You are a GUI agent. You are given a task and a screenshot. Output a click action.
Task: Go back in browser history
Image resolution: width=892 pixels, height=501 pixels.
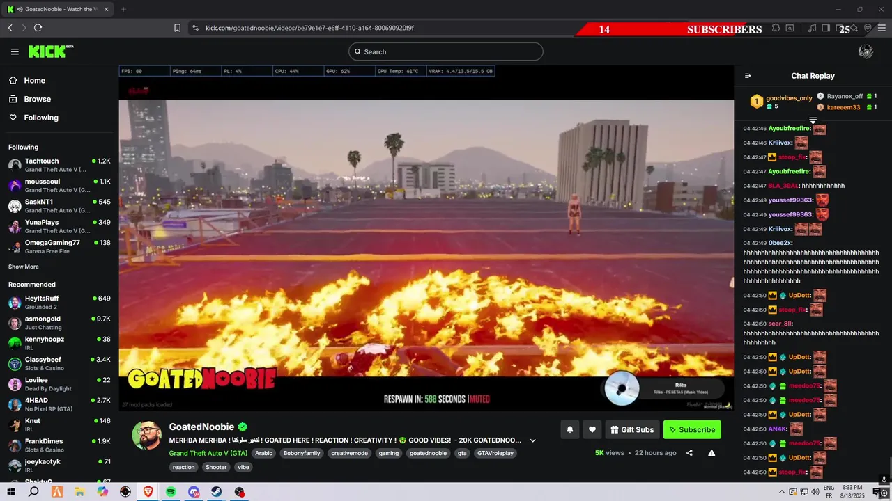coord(10,28)
